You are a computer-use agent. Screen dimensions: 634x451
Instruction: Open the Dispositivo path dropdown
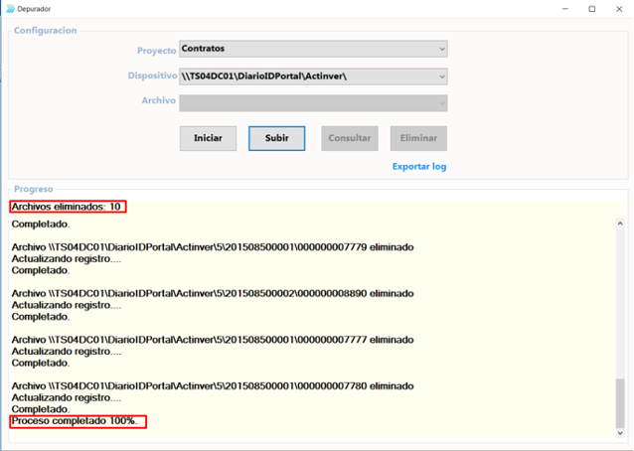pyautogui.click(x=313, y=75)
